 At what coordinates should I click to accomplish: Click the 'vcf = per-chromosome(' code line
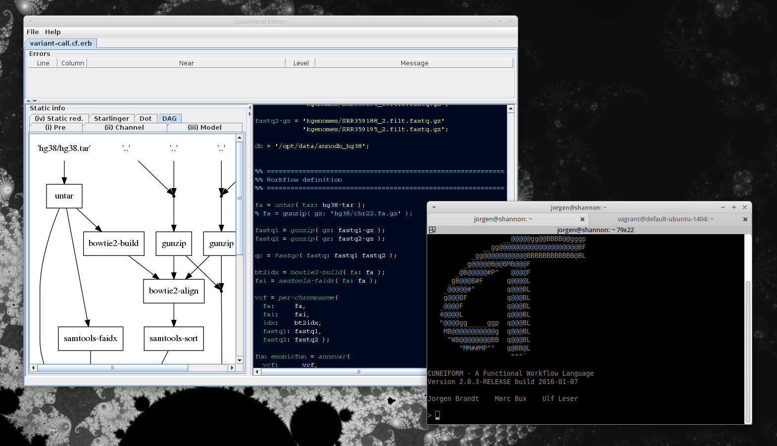pyautogui.click(x=296, y=297)
